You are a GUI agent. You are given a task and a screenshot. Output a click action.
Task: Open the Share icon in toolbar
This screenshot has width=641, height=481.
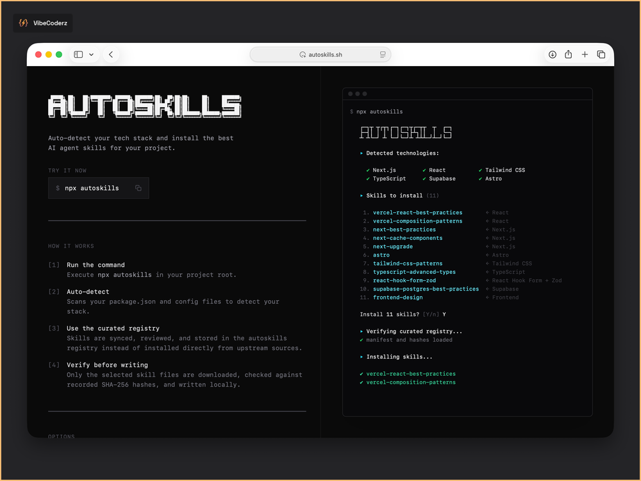[x=568, y=55]
